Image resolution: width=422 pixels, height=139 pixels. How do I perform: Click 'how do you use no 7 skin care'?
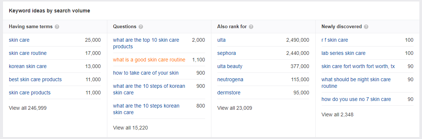[x=356, y=99]
